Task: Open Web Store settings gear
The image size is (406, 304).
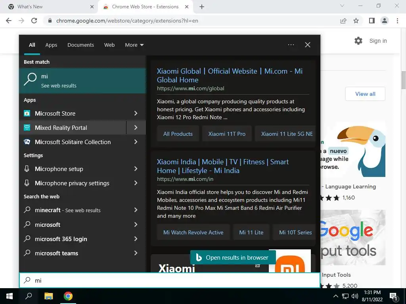Action: [358, 41]
